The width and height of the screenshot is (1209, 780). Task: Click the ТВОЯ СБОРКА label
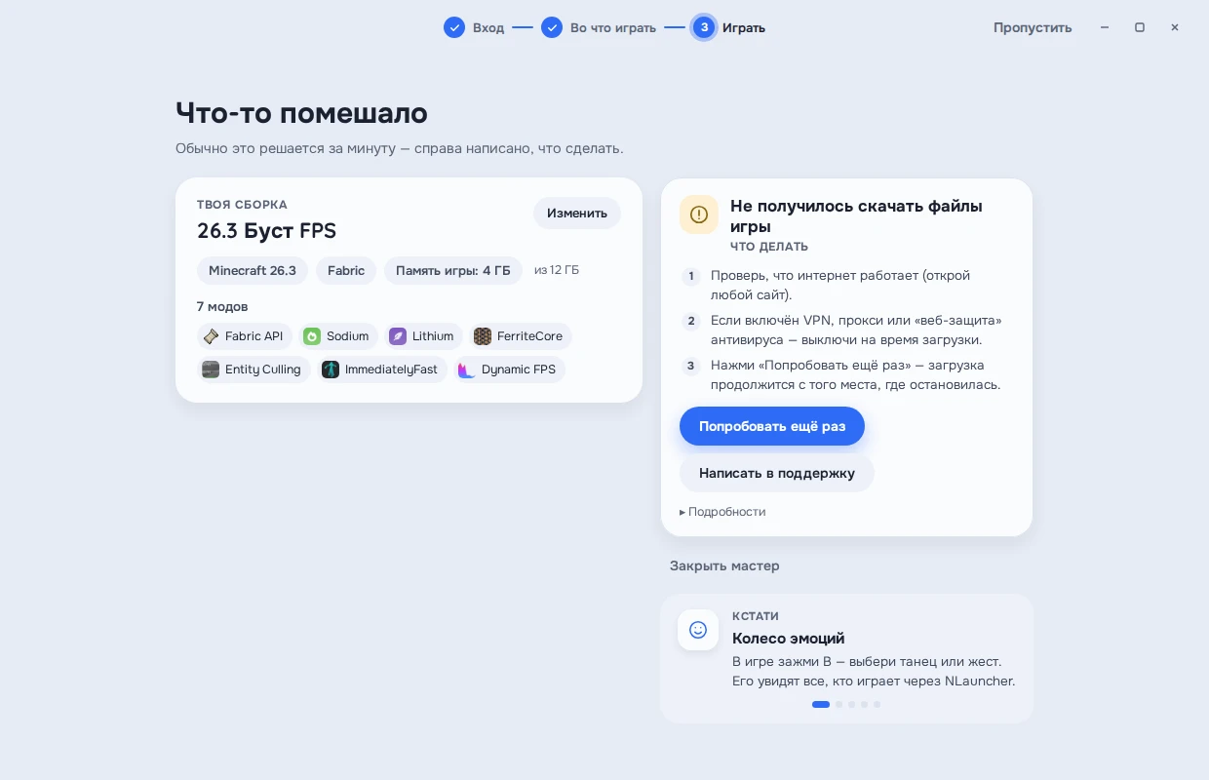click(242, 205)
